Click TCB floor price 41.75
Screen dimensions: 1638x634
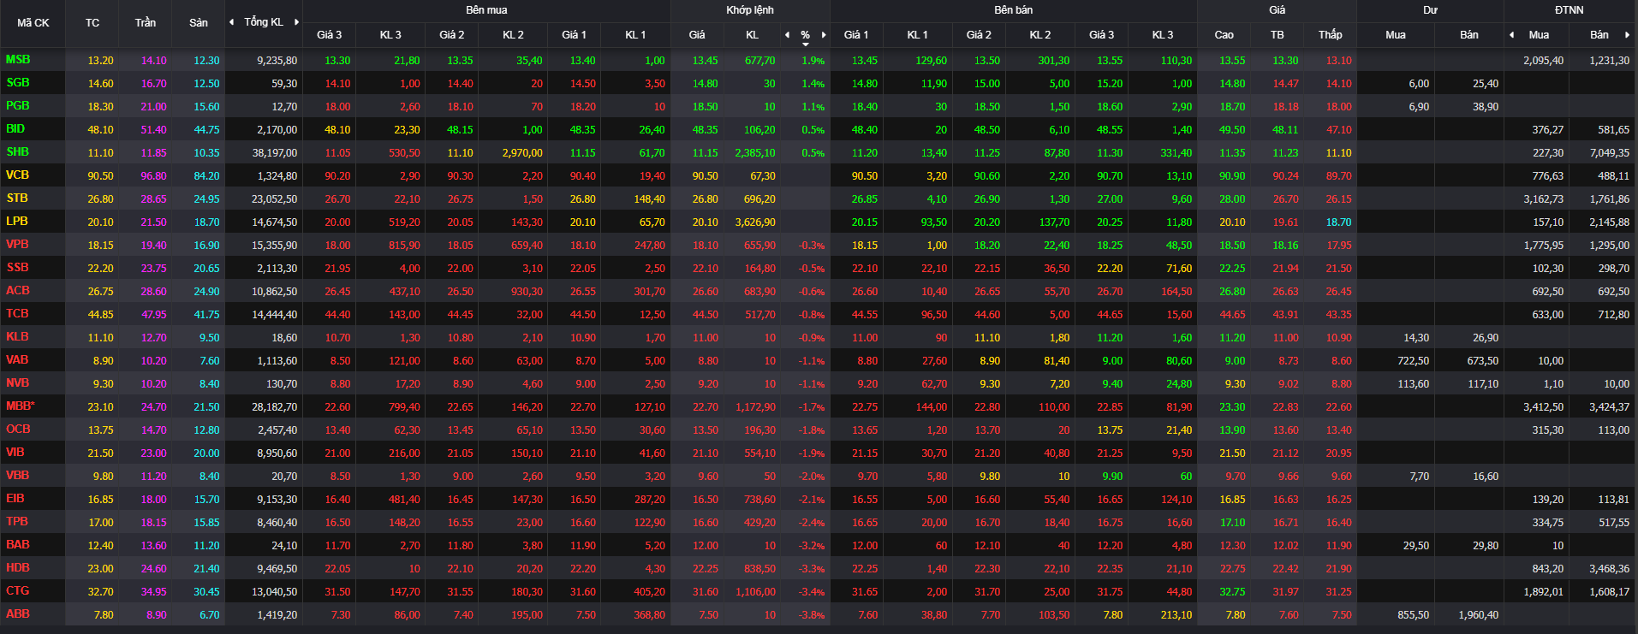coord(206,315)
